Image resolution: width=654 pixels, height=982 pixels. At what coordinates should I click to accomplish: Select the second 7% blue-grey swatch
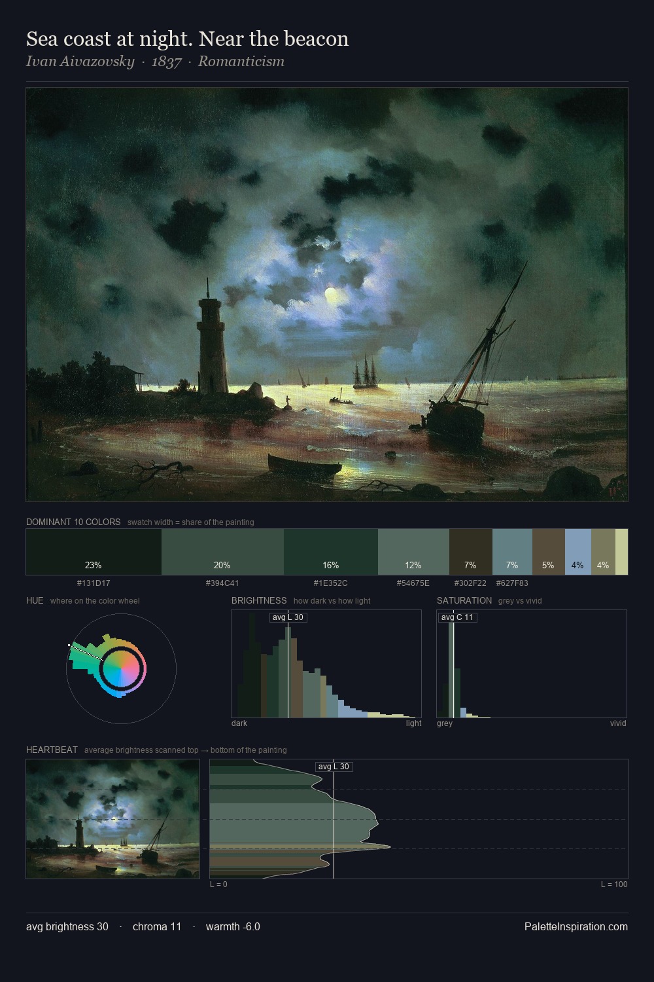512,552
